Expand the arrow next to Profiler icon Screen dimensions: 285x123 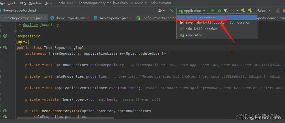click(x=237, y=11)
